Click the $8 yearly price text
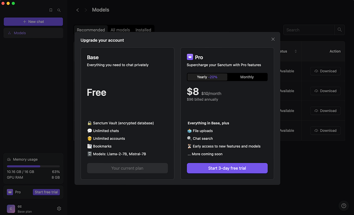This screenshot has width=354, height=215. 193,92
